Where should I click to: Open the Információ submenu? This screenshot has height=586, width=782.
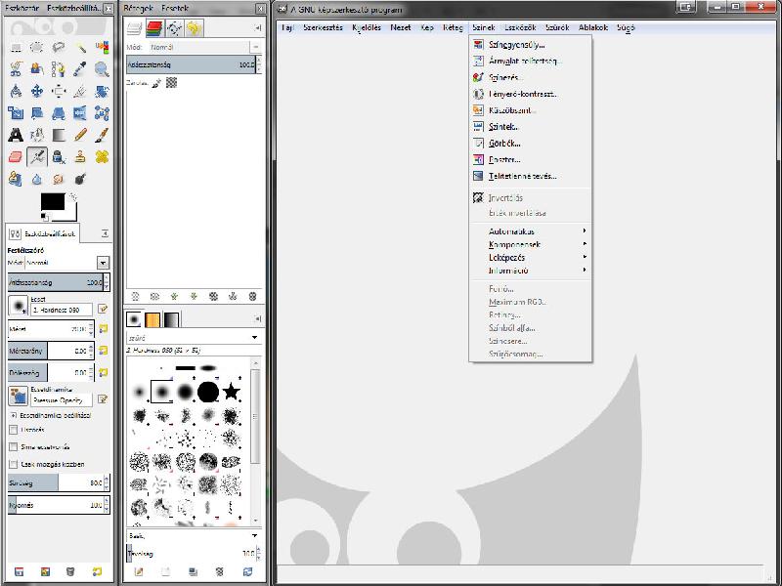531,271
